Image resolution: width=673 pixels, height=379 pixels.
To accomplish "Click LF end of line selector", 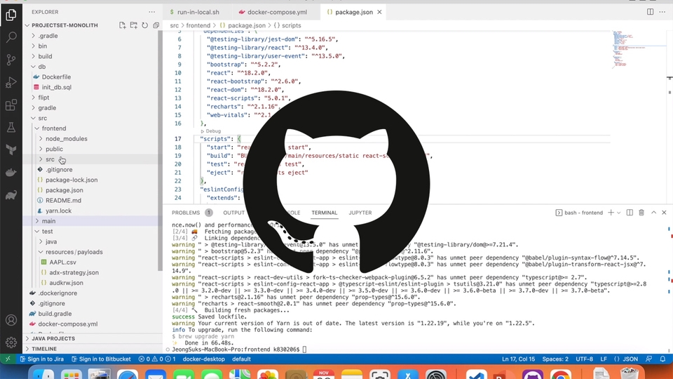I will click(604, 359).
